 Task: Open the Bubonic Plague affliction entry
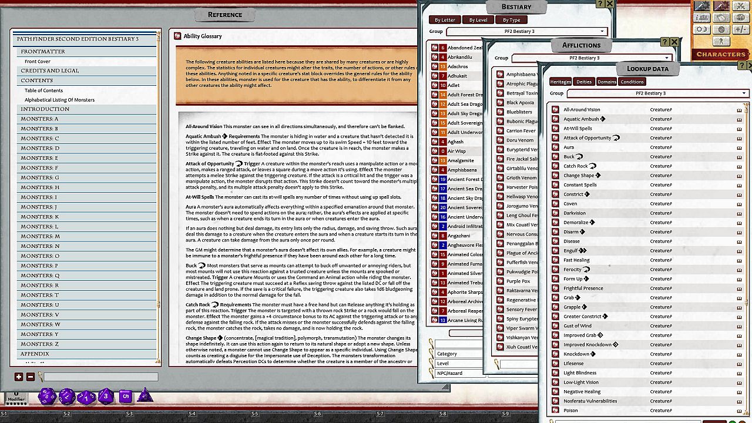pos(522,122)
